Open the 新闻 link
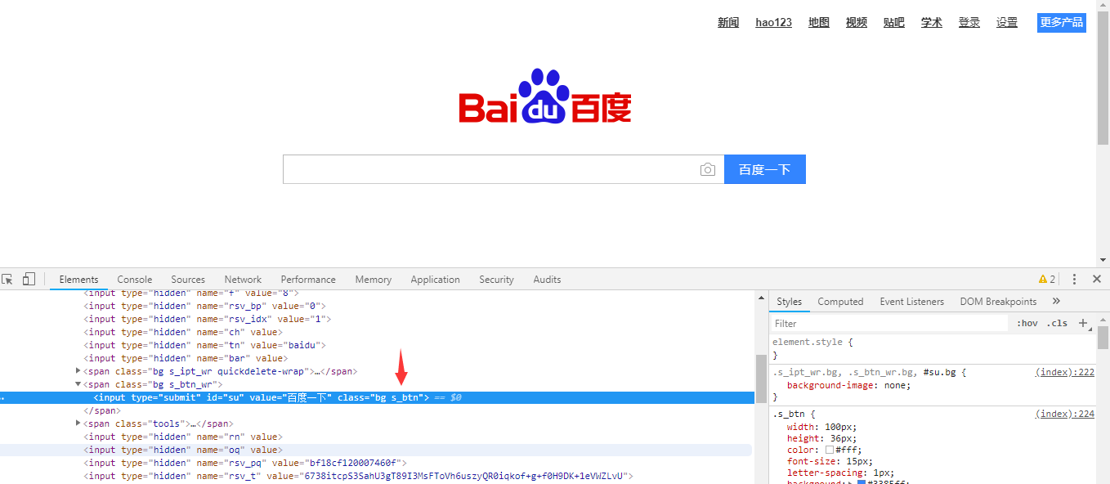Image resolution: width=1110 pixels, height=484 pixels. pos(728,22)
